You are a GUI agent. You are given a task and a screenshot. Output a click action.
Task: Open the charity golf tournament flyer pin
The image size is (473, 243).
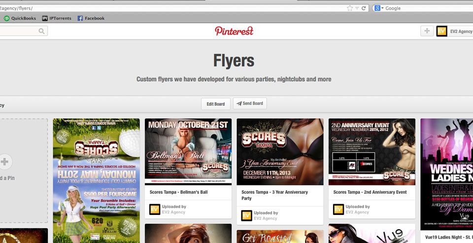(96, 180)
